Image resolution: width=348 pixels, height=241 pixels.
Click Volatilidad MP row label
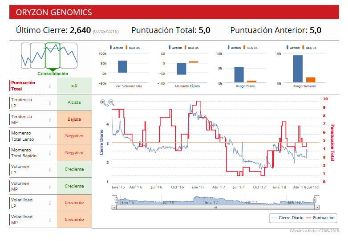coord(22,220)
